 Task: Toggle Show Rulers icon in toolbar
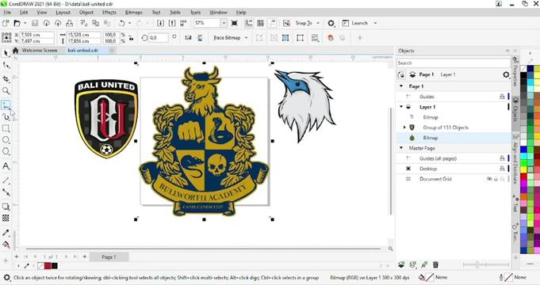click(249, 23)
